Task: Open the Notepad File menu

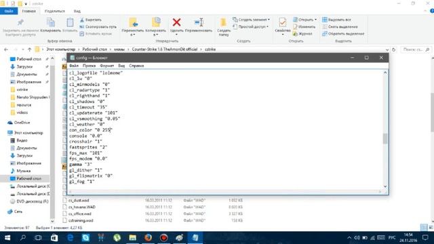Action: click(x=74, y=66)
